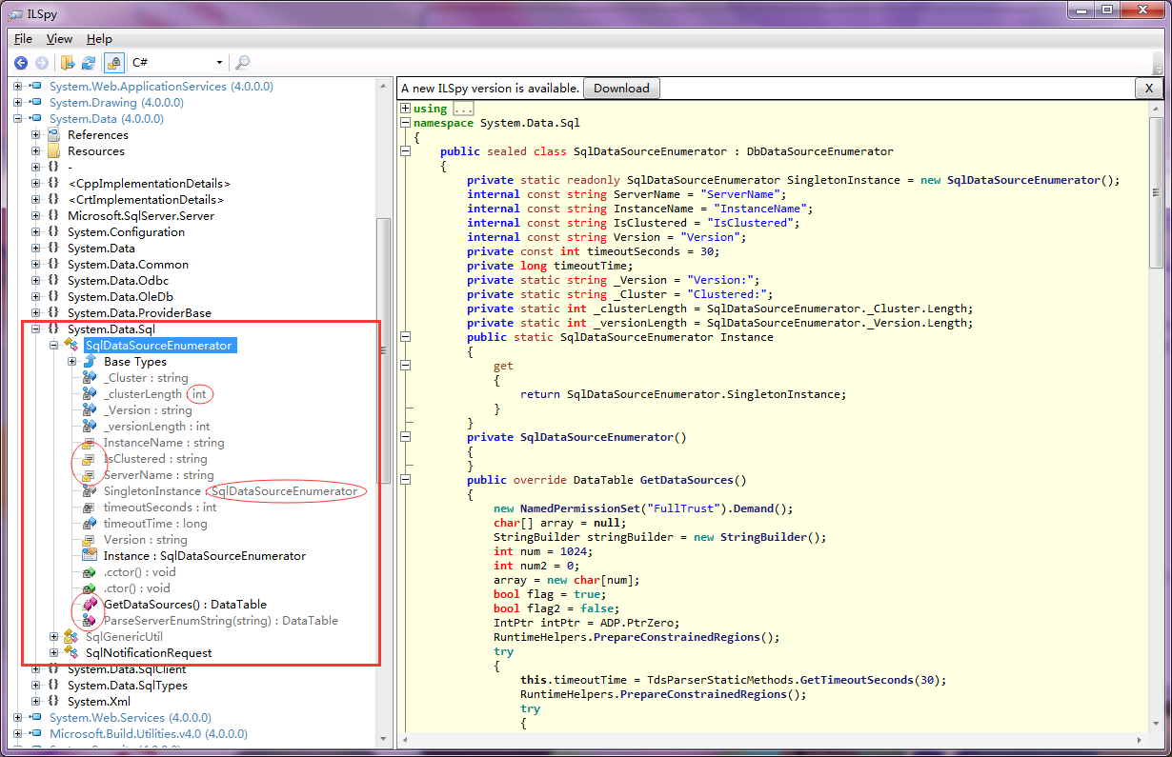The width and height of the screenshot is (1172, 757).
Task: Expand the References folder node
Action: pyautogui.click(x=35, y=134)
